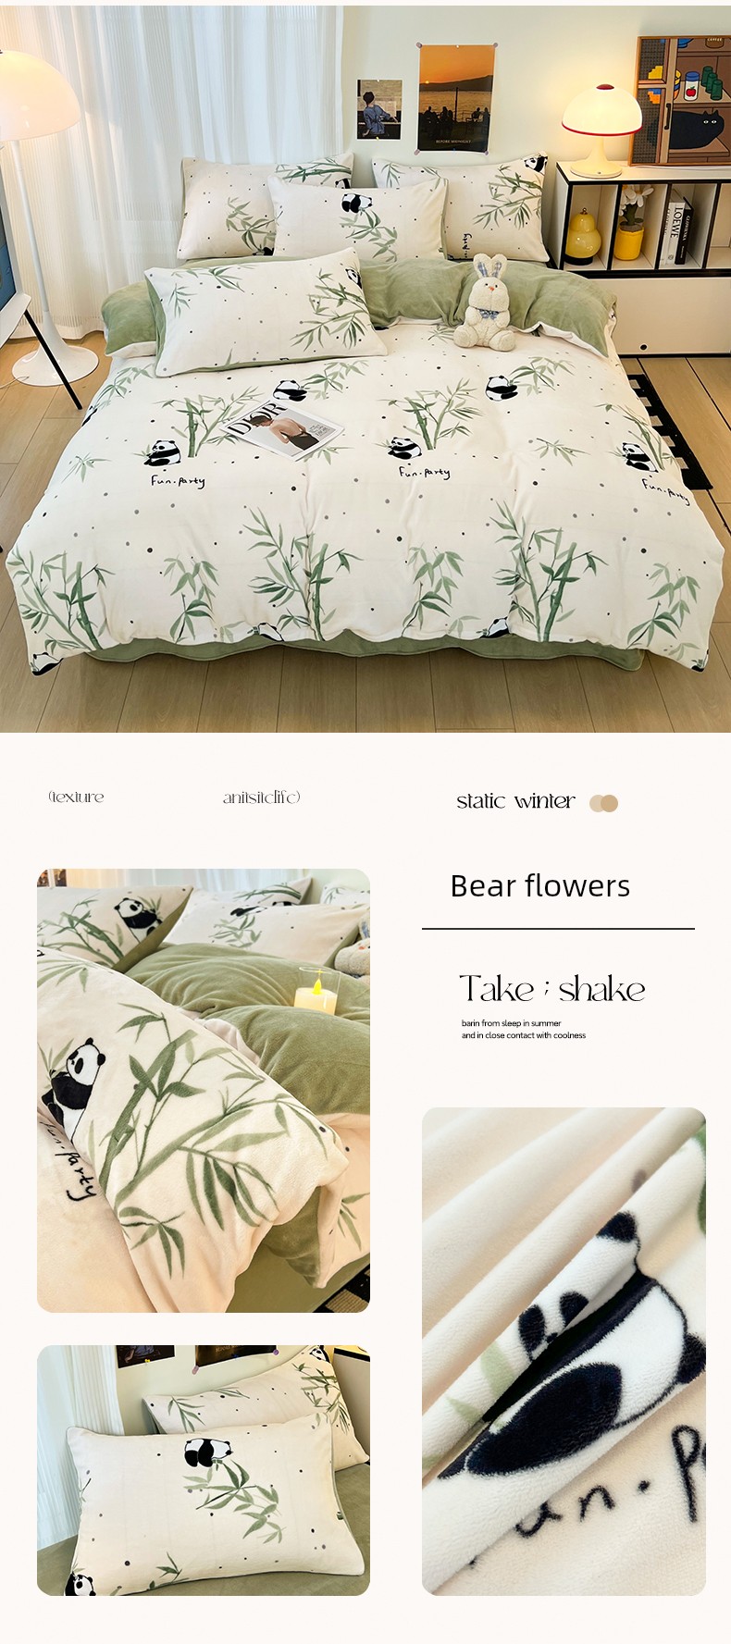The image size is (731, 1644).
Task: Click the 'static winter' text
Action: pyautogui.click(x=515, y=801)
